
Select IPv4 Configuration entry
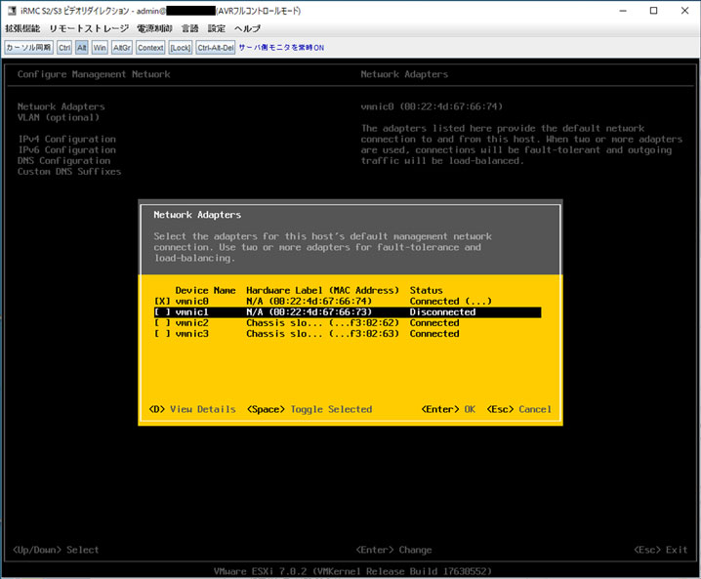pos(66,139)
